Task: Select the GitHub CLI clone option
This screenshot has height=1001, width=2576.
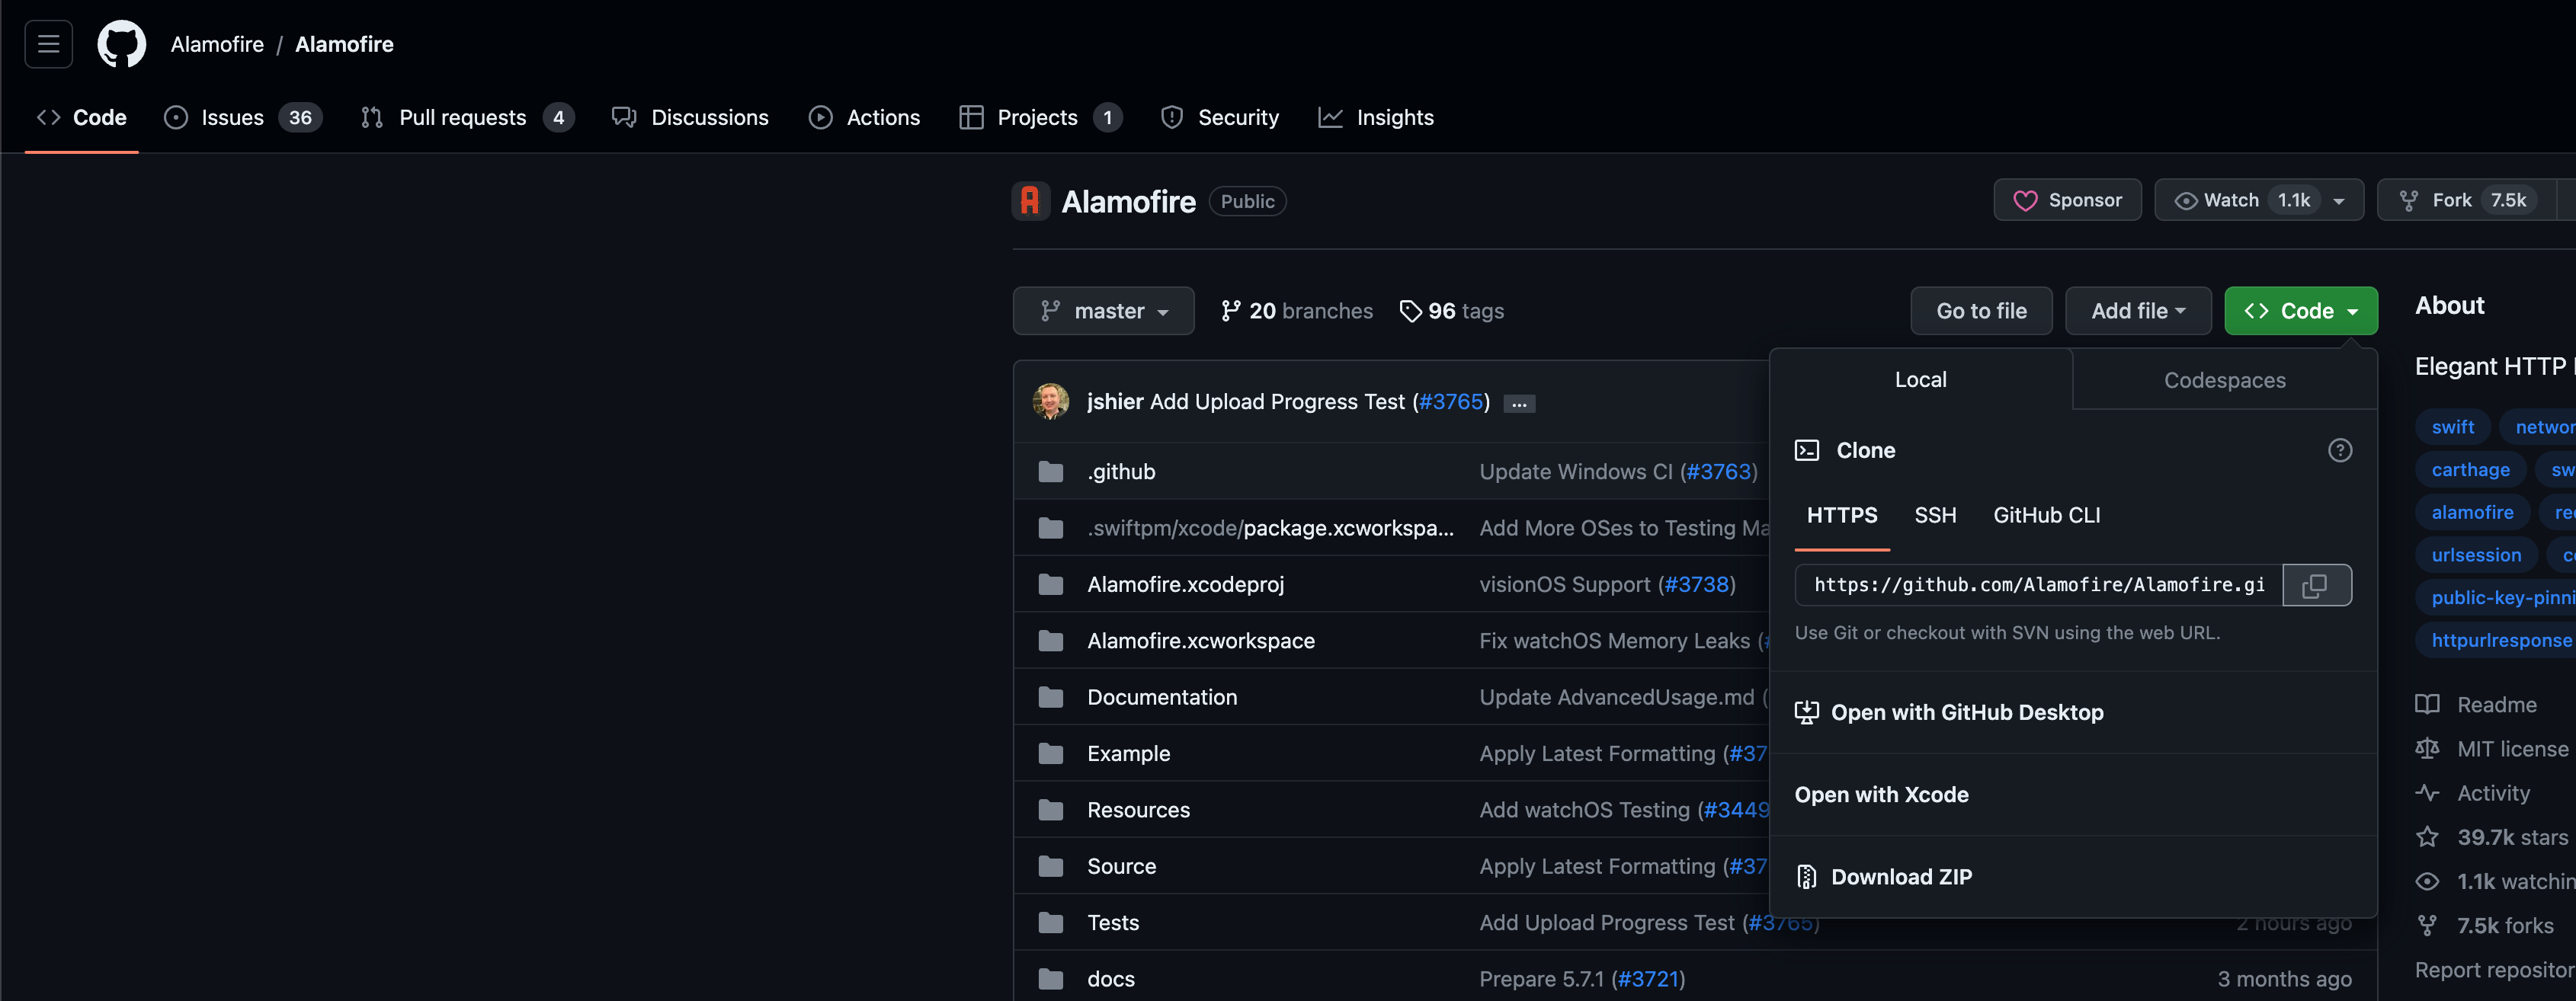Action: coord(2046,515)
